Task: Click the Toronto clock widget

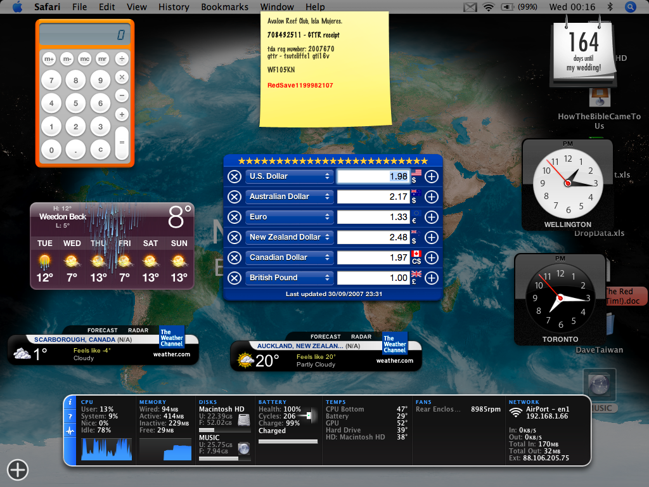Action: [x=560, y=299]
